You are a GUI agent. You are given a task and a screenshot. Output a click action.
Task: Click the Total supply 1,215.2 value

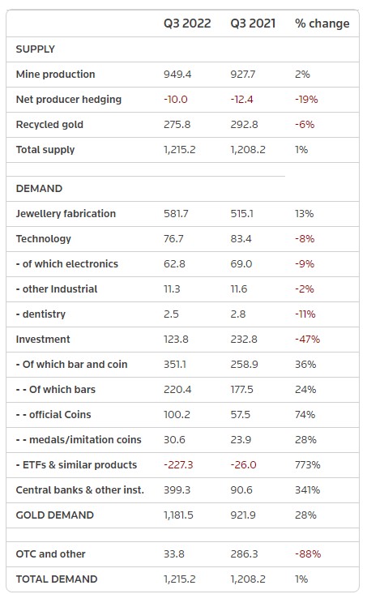coord(180,150)
